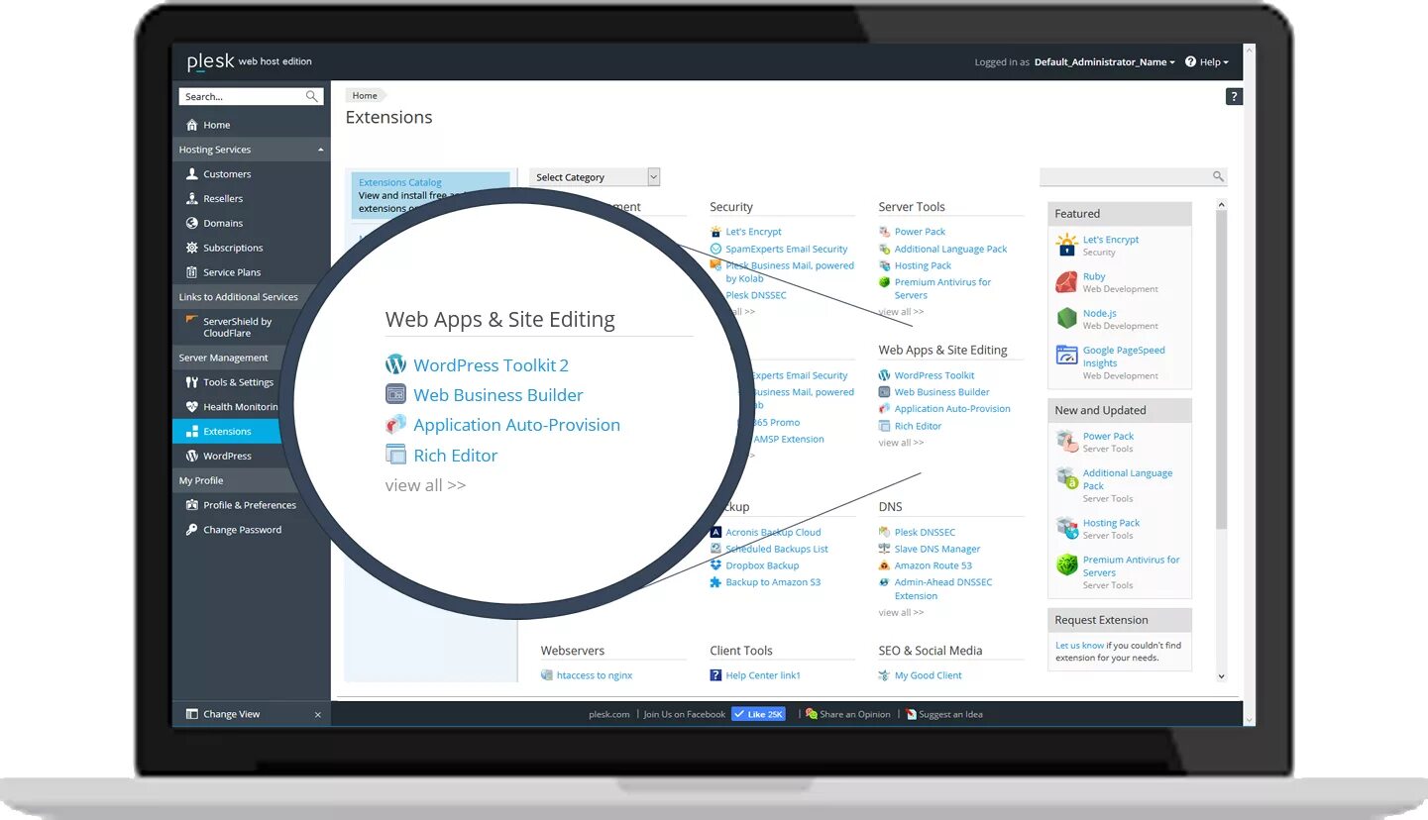Click the Acronis Backup Cloud icon

point(716,532)
